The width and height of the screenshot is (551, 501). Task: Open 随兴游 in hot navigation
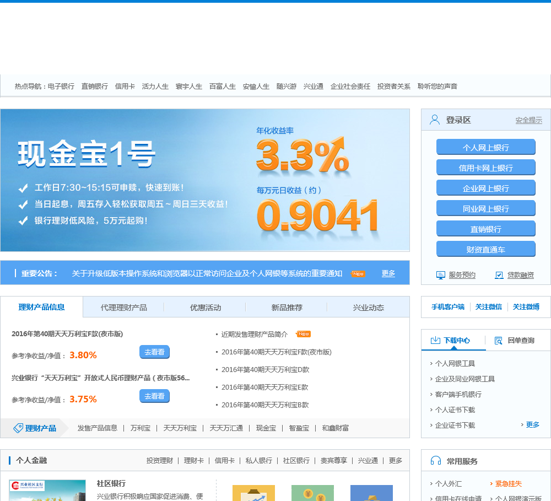point(287,86)
